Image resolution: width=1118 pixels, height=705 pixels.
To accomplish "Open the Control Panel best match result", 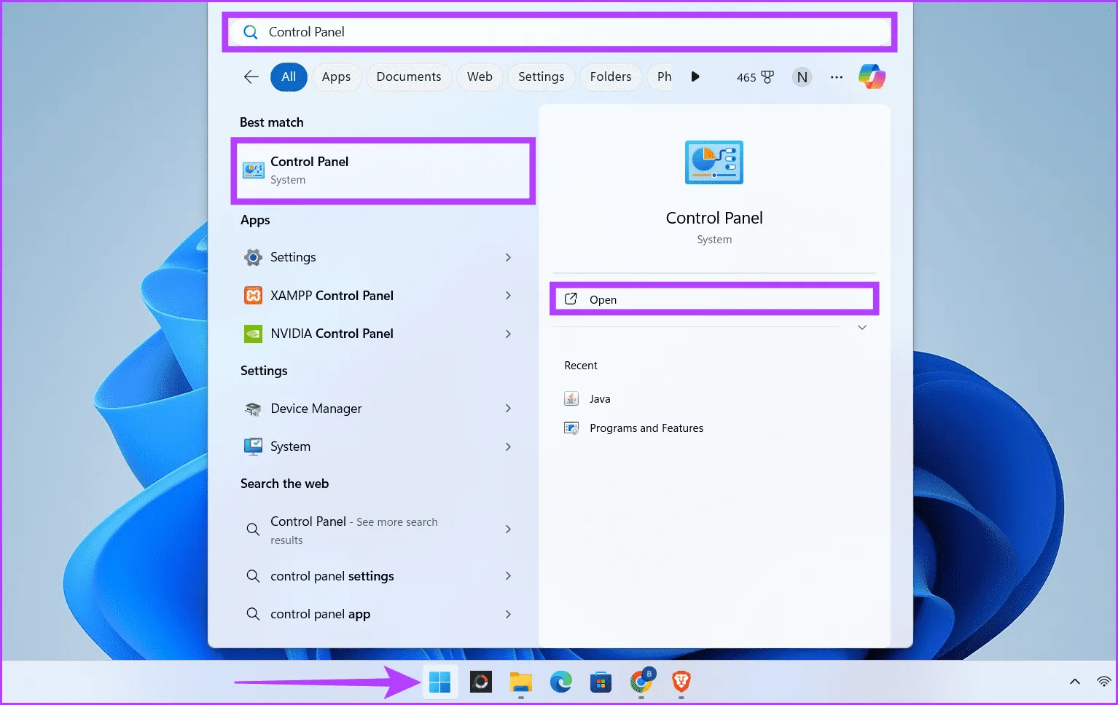I will point(383,170).
